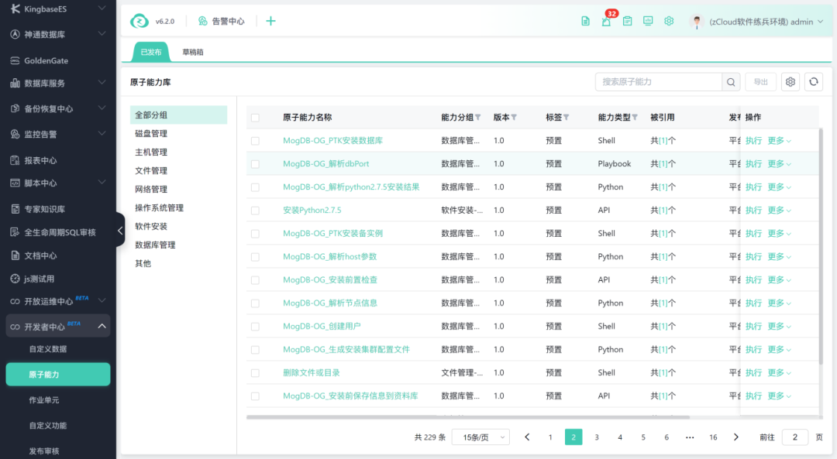Check the 安装Python2.7.5 row checkbox
The width and height of the screenshot is (837, 459).
(255, 211)
